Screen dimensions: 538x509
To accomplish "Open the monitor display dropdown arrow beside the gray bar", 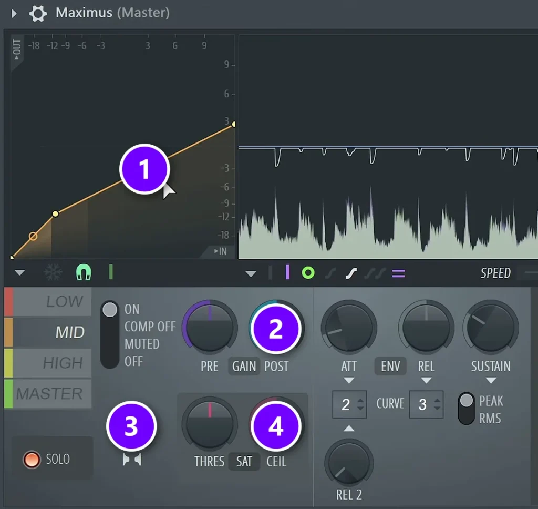I will (x=251, y=274).
